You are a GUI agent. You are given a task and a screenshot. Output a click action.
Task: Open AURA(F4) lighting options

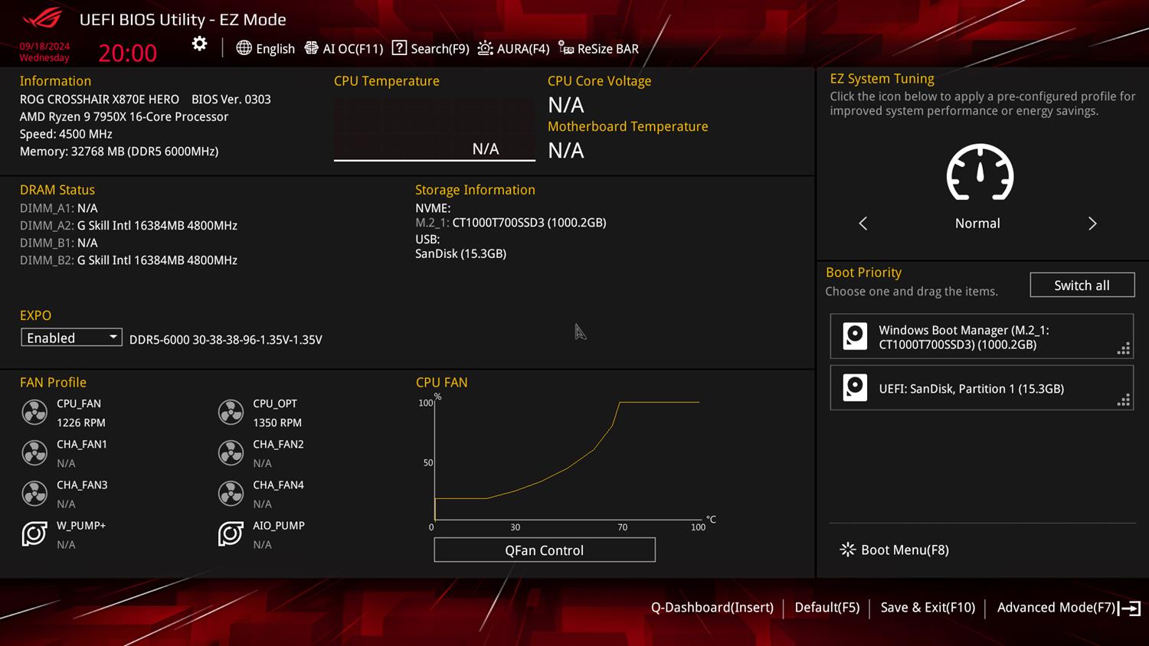(x=513, y=48)
